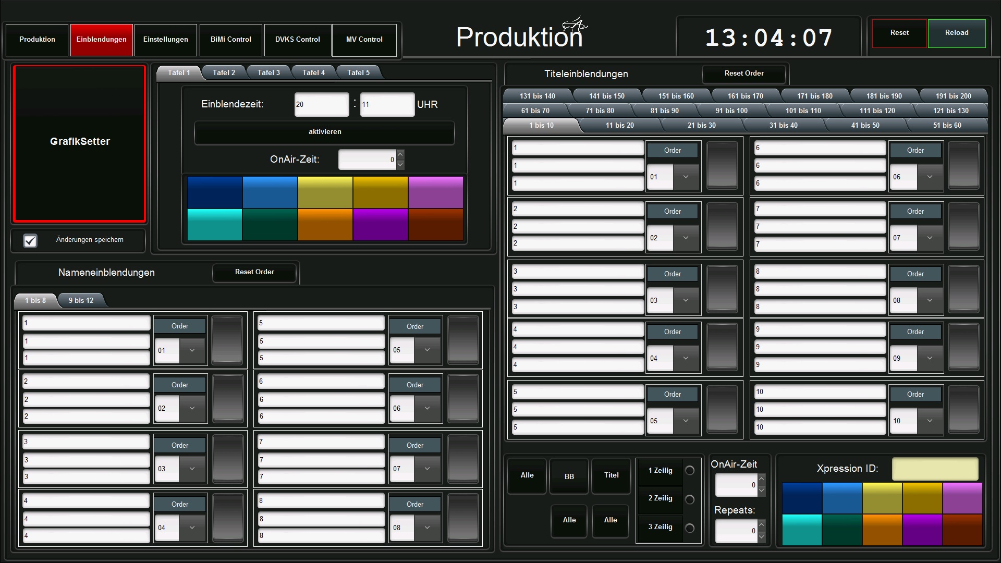Pick the orange swatch in Tafel panel

[325, 225]
